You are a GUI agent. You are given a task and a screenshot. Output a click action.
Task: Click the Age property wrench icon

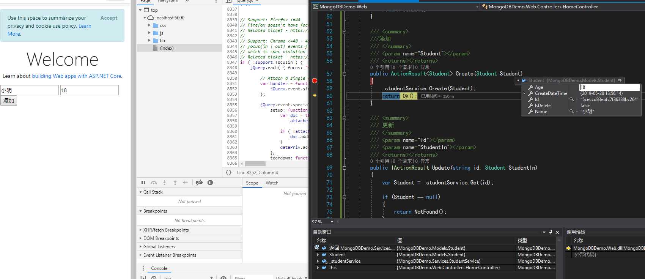(530, 87)
